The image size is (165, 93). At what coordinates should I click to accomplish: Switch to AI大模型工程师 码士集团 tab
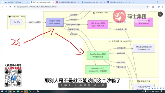(x=67, y=2)
